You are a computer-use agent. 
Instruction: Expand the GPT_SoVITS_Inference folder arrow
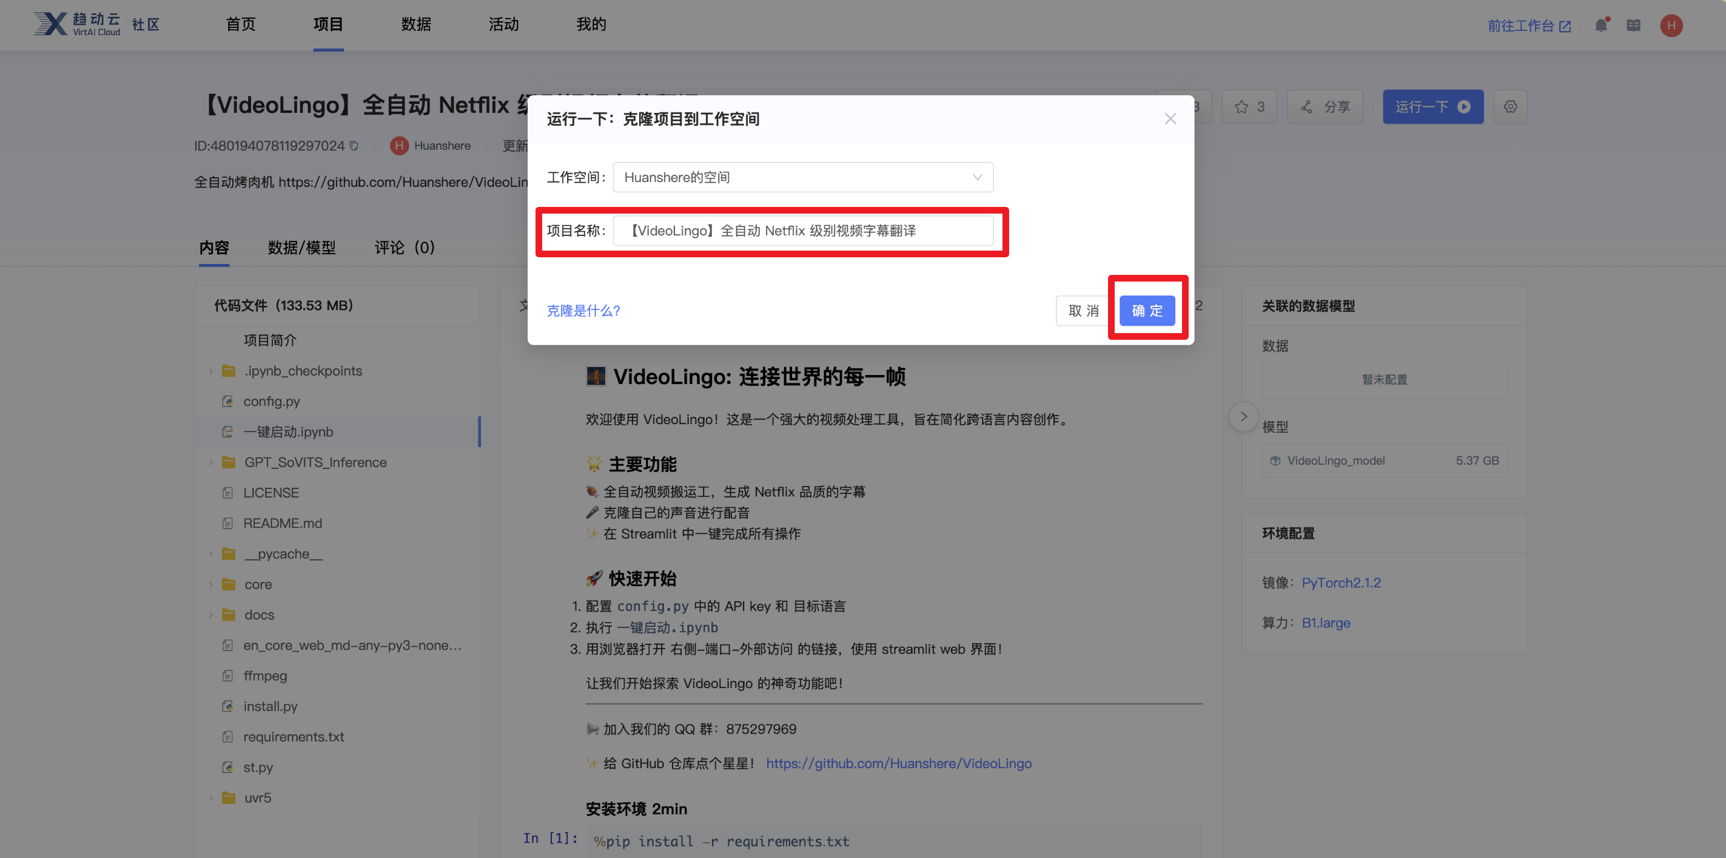(210, 462)
